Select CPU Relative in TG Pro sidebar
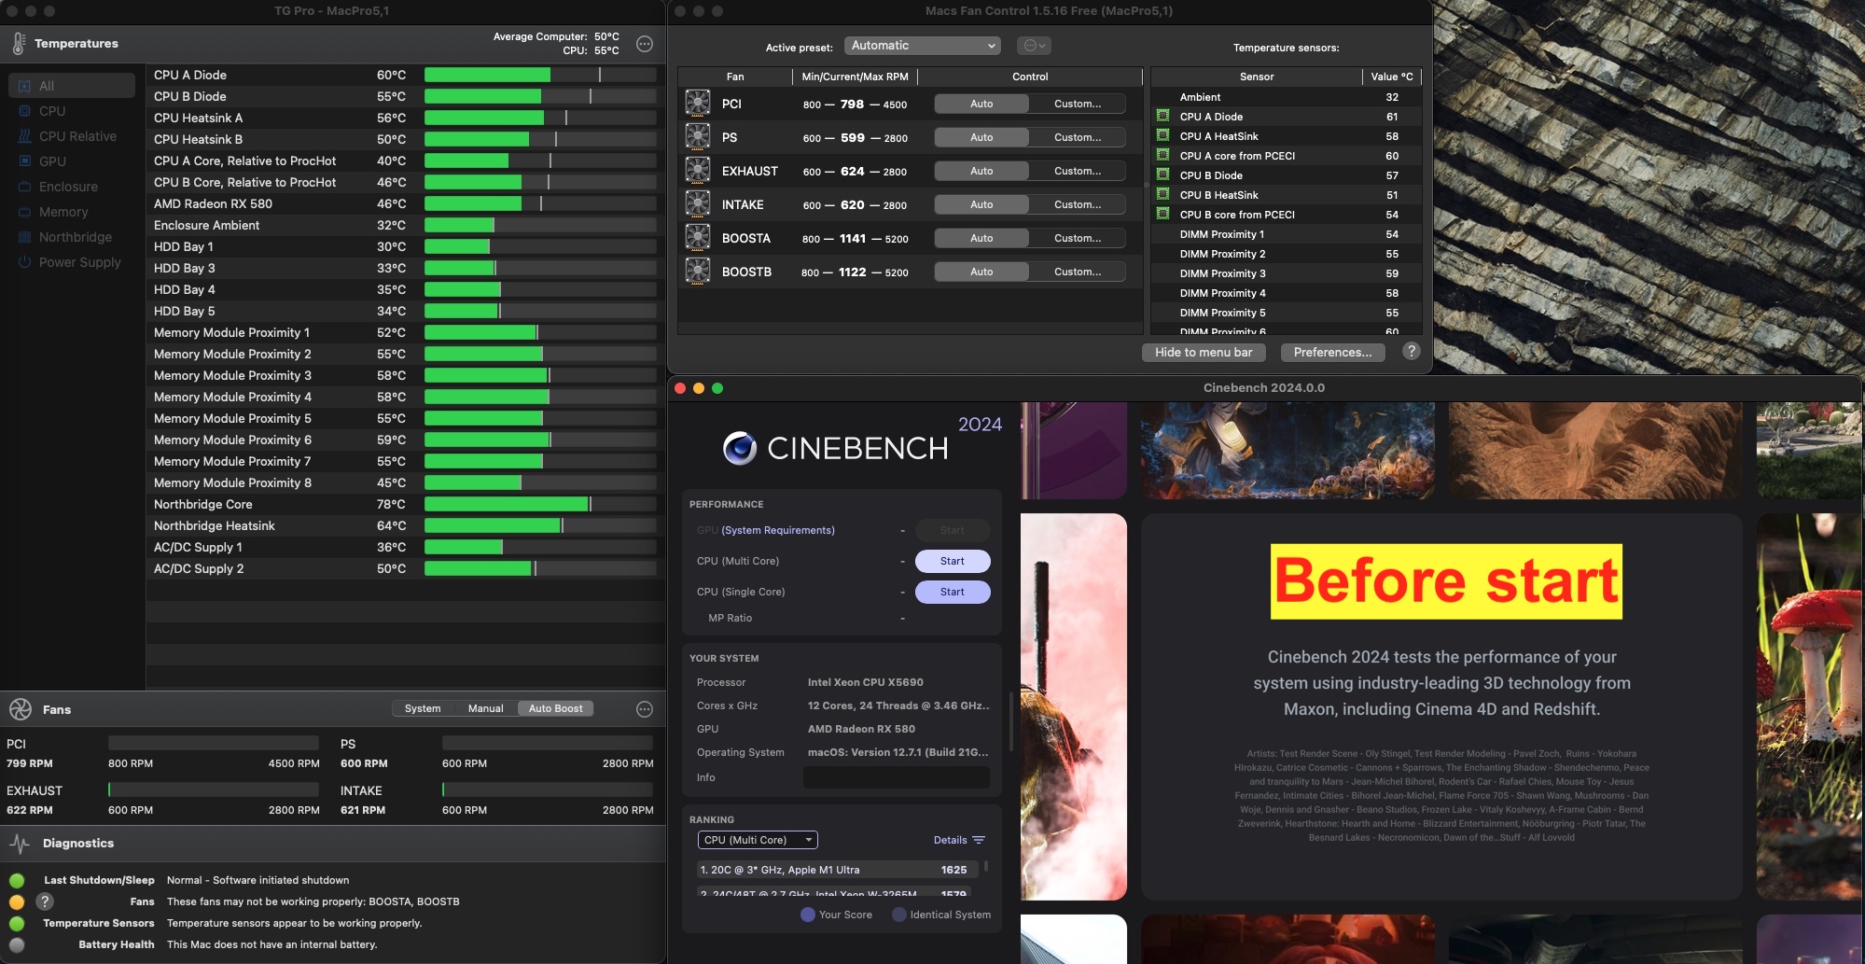 click(x=72, y=136)
